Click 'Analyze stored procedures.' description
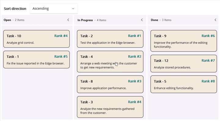The height and width of the screenshot is (121, 220). coord(172,68)
